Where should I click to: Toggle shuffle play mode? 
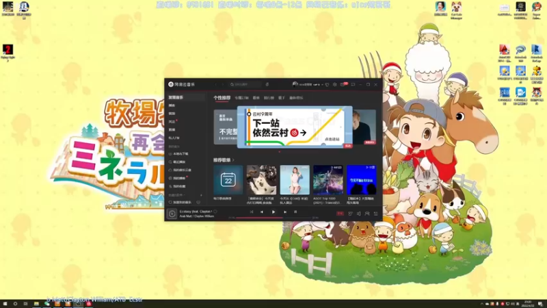(252, 212)
